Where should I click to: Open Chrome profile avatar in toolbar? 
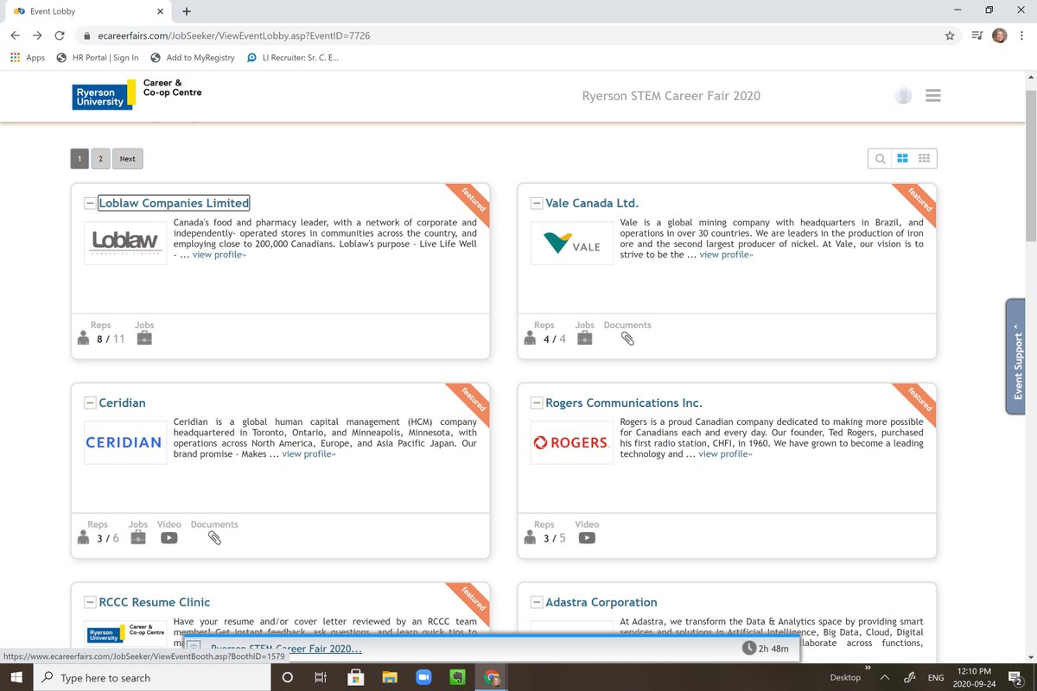click(1000, 35)
